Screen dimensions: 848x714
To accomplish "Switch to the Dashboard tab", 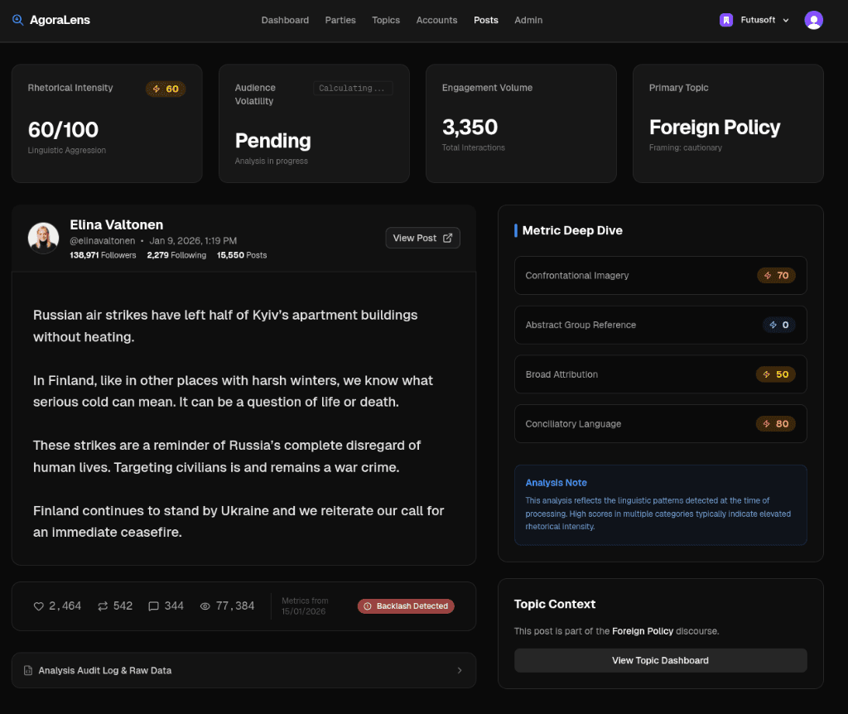I will (x=285, y=20).
